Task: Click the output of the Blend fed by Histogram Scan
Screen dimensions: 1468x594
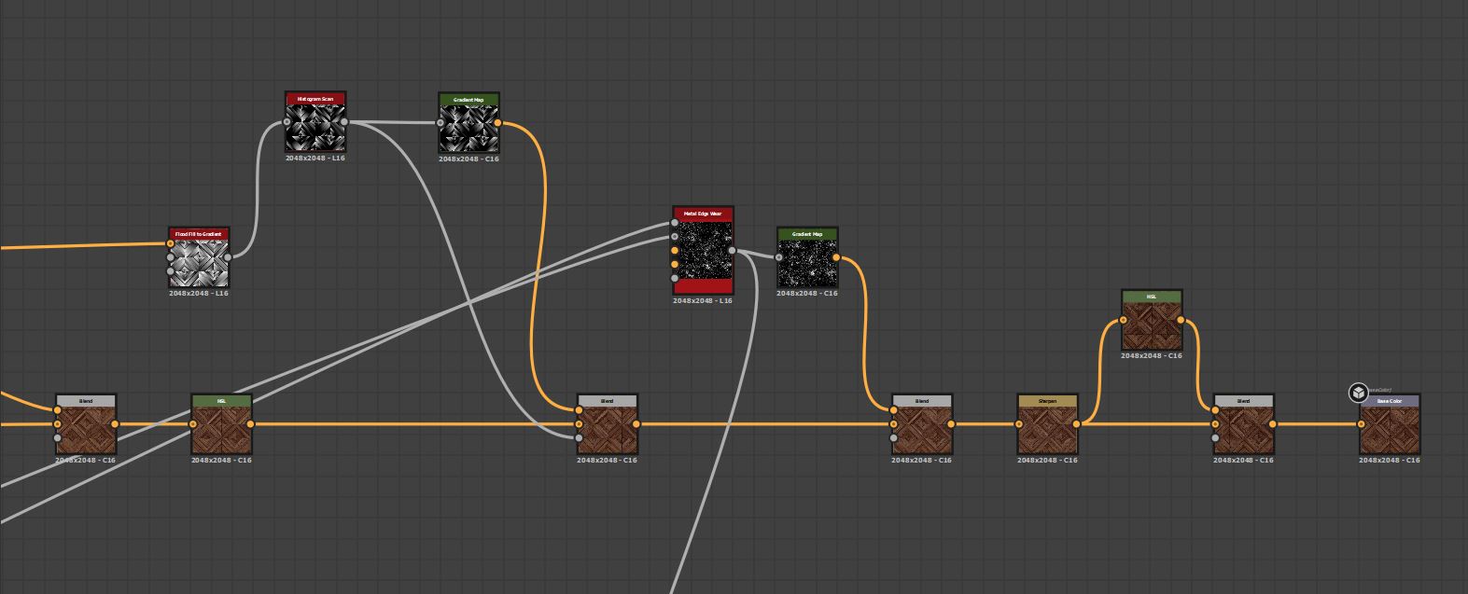Action: coord(636,424)
